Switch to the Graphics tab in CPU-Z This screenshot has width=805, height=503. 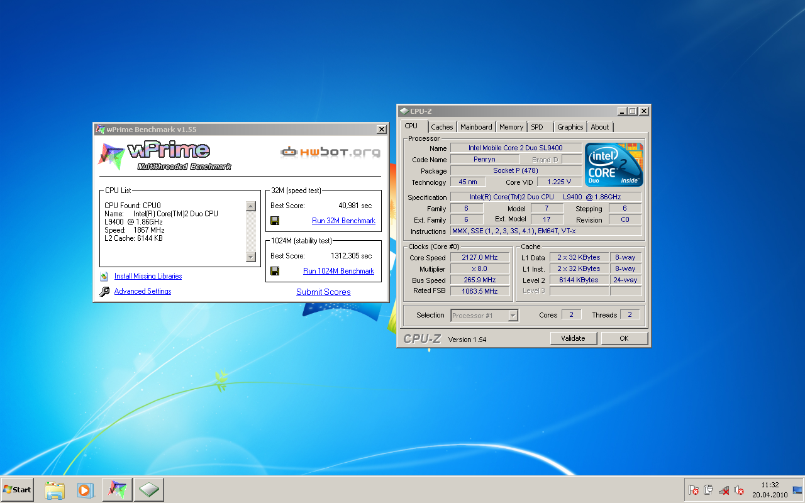(x=570, y=127)
